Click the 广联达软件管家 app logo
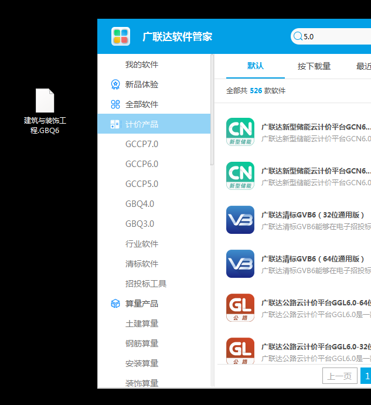Image resolution: width=371 pixels, height=405 pixels. [120, 36]
